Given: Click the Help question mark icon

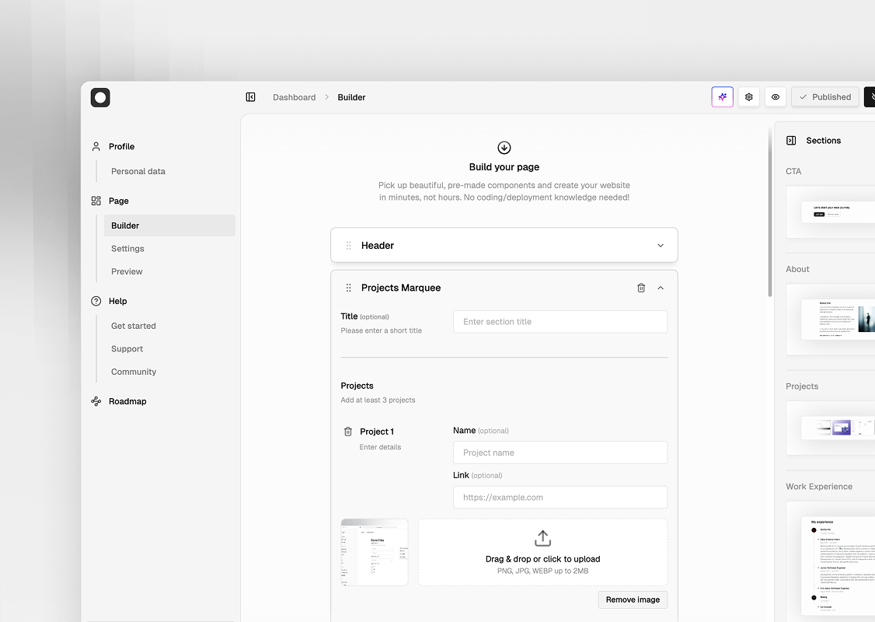Looking at the screenshot, I should 96,301.
